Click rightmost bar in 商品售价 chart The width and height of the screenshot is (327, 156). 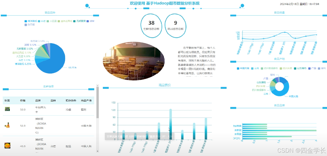206,128
